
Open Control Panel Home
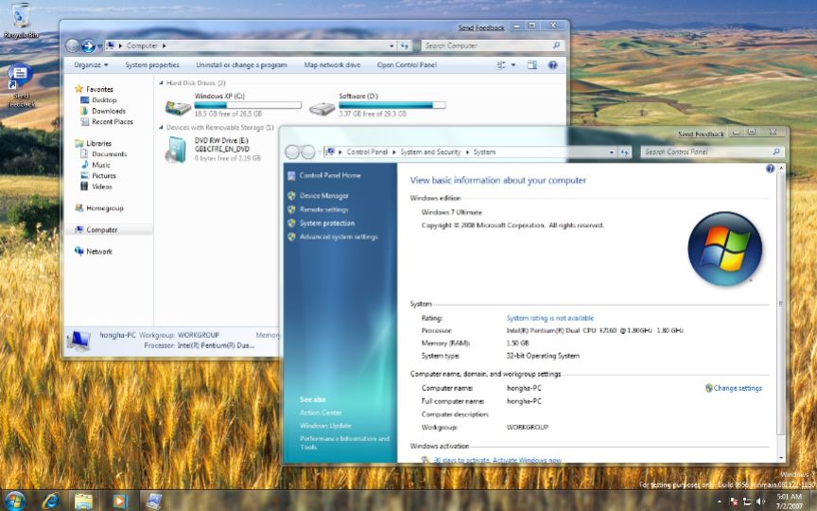(x=330, y=176)
